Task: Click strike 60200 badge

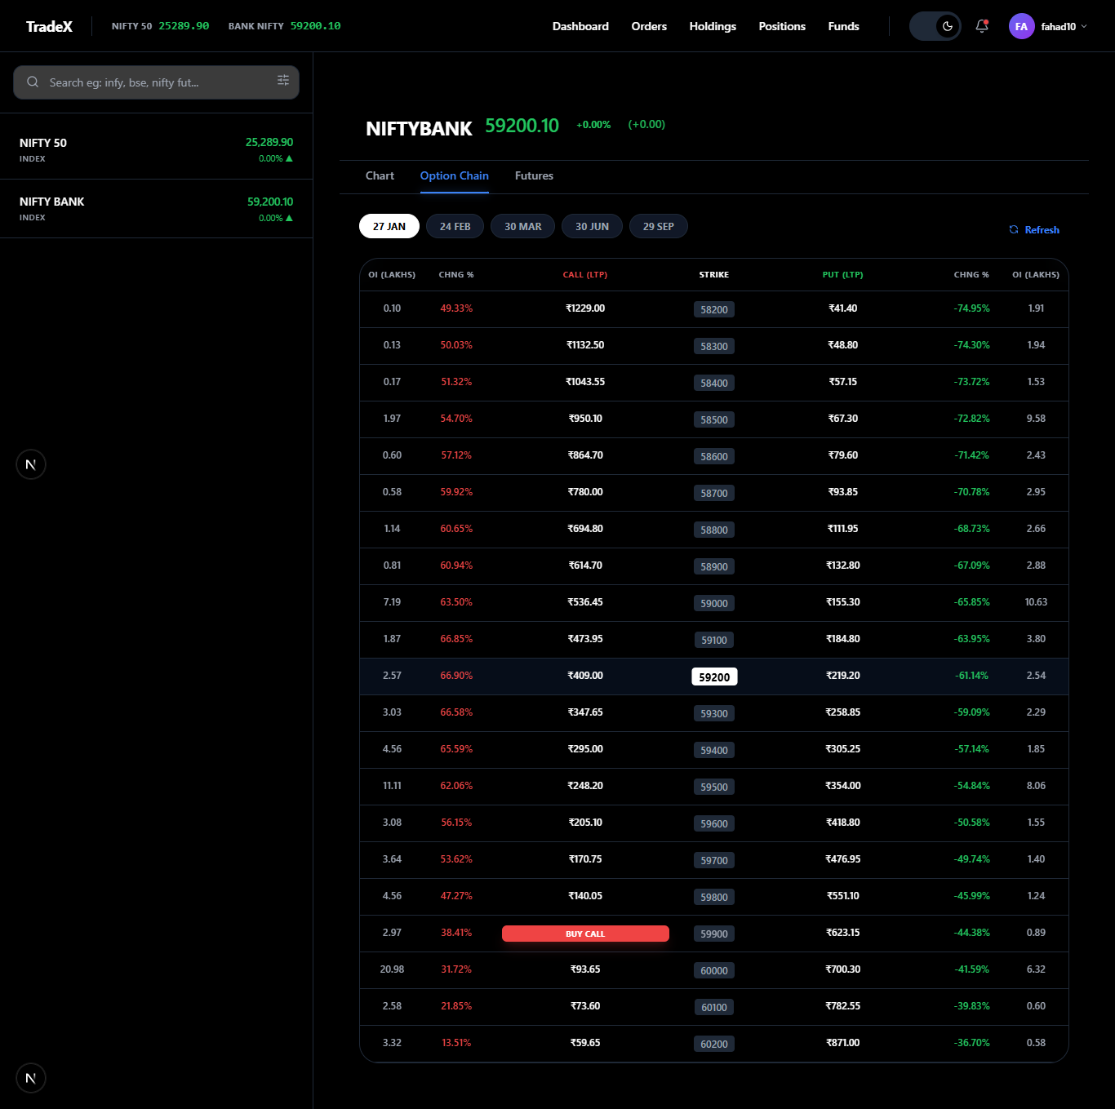Action: [x=714, y=1044]
